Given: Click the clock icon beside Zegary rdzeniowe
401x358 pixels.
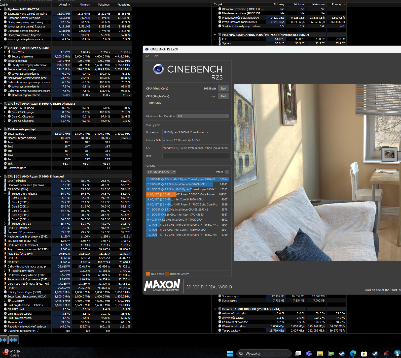Looking at the screenshot, I should click(9, 56).
